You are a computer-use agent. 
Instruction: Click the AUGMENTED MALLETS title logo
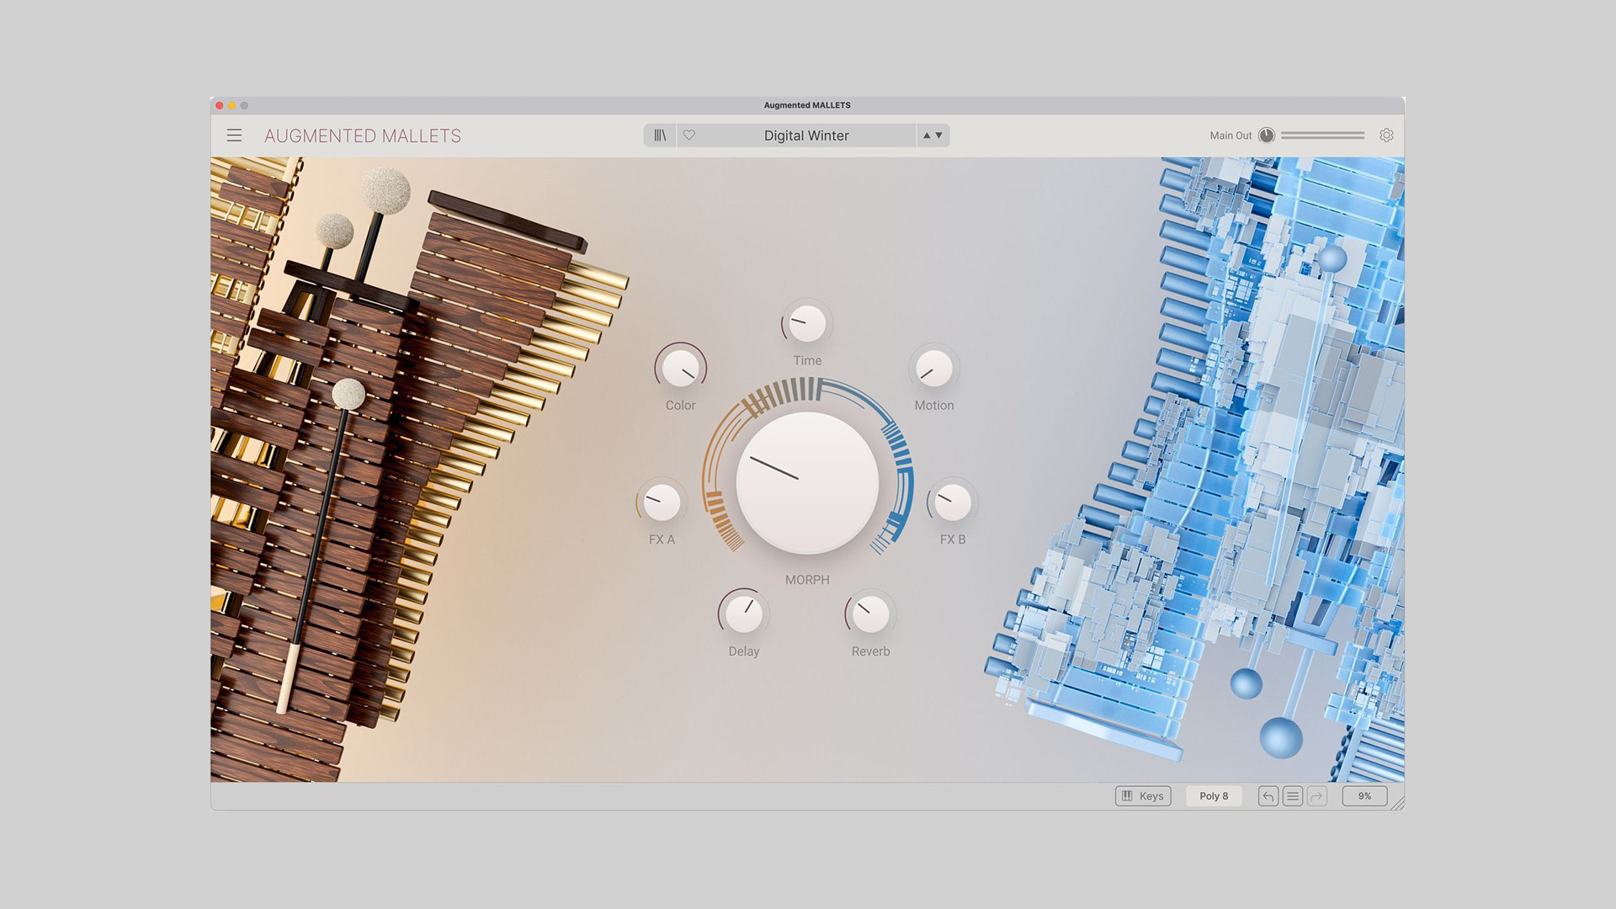[x=363, y=136]
